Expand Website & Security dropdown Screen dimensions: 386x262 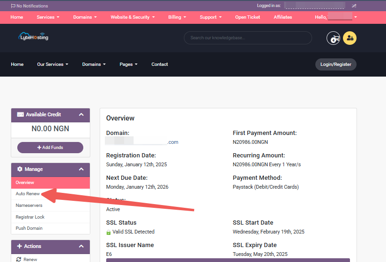pos(133,17)
